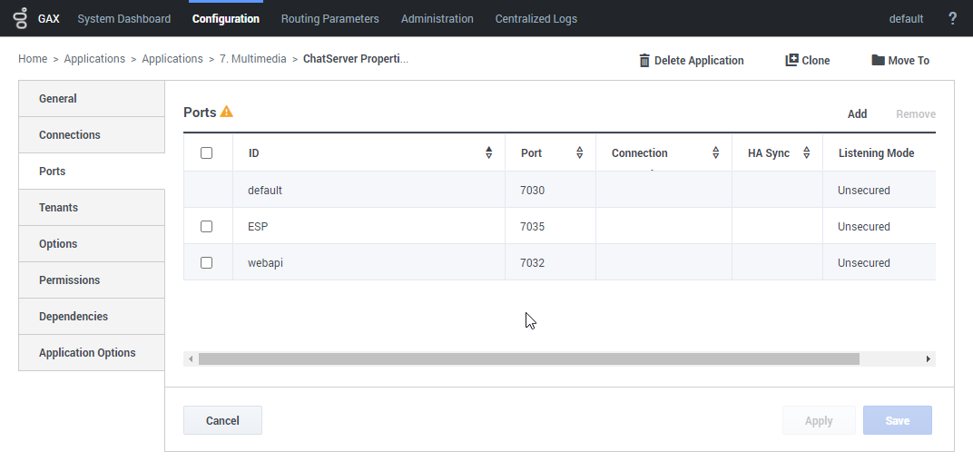Click the Ports warning triangle icon
Image resolution: width=973 pixels, height=471 pixels.
coord(227,112)
